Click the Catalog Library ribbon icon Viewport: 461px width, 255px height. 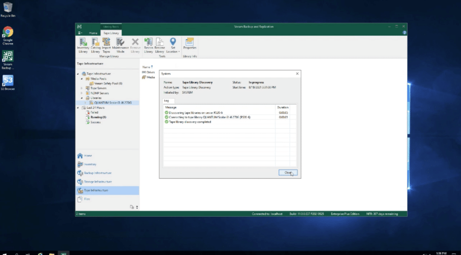click(x=95, y=46)
